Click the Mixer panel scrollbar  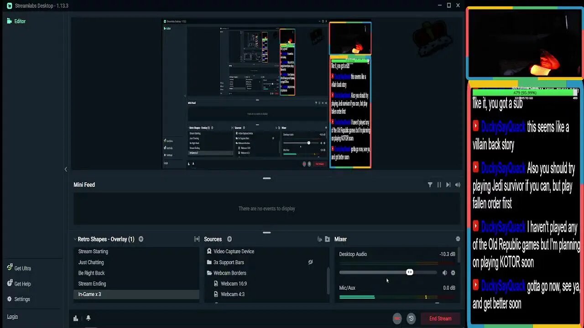[x=459, y=255]
